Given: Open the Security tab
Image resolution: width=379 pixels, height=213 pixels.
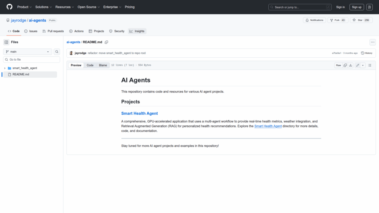Looking at the screenshot, I should click(x=117, y=31).
